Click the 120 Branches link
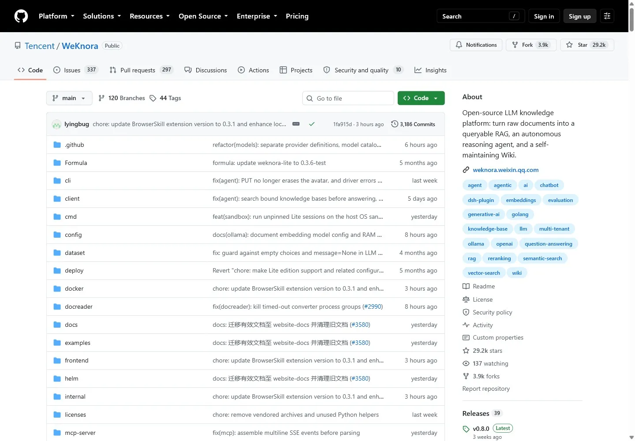Viewport: 635px width, 441px height. point(122,98)
